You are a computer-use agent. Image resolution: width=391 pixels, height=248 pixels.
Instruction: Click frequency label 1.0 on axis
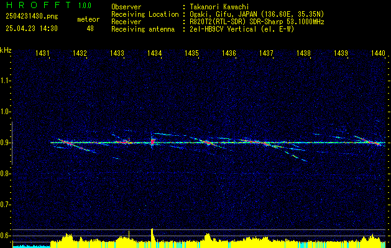point(5,112)
